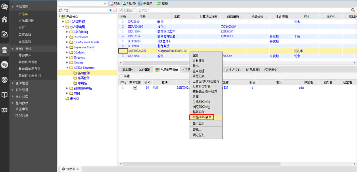Image resolution: width=357 pixels, height=172 pixels.
Task: Click the book icon in sidebar
Action: coord(5,95)
